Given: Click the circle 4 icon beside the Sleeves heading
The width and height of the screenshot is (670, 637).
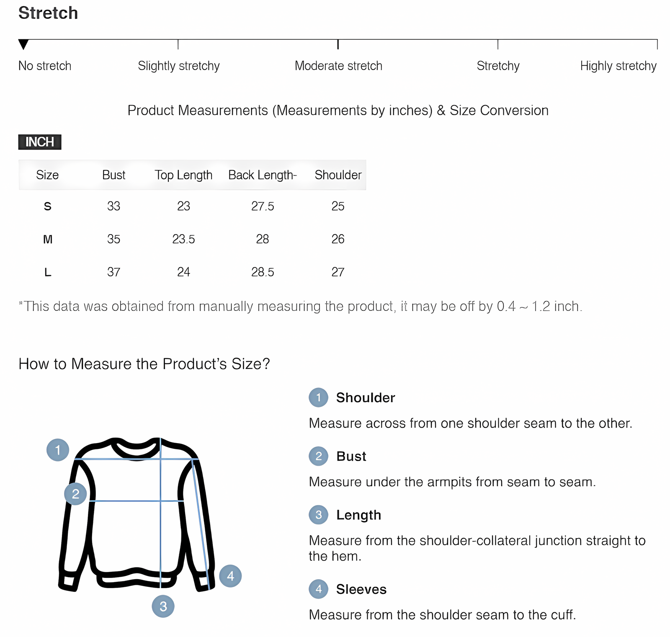Looking at the screenshot, I should click(319, 589).
